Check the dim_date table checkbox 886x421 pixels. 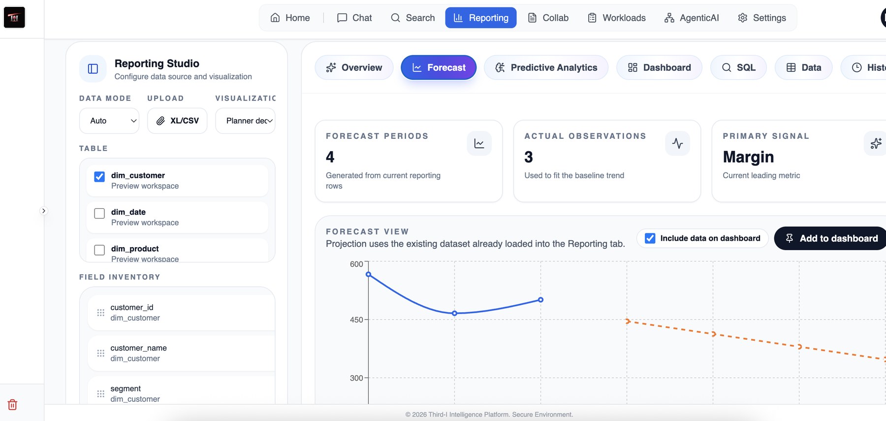coord(99,213)
